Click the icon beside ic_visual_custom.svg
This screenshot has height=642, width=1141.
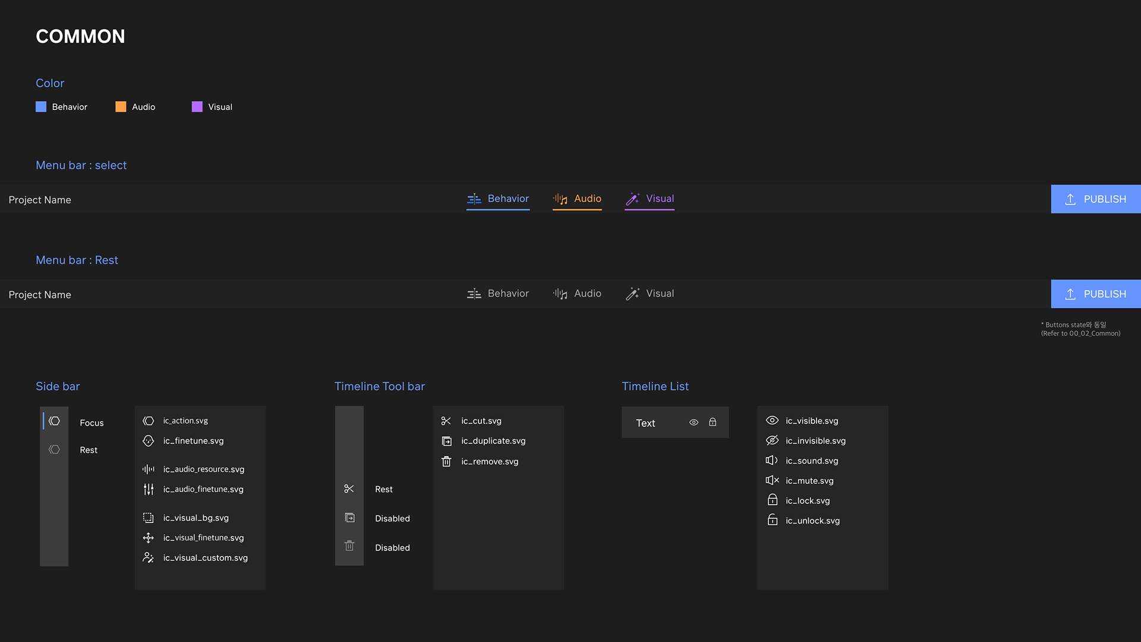(148, 558)
